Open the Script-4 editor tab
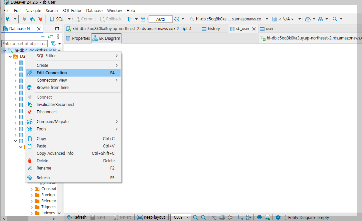 (129, 29)
